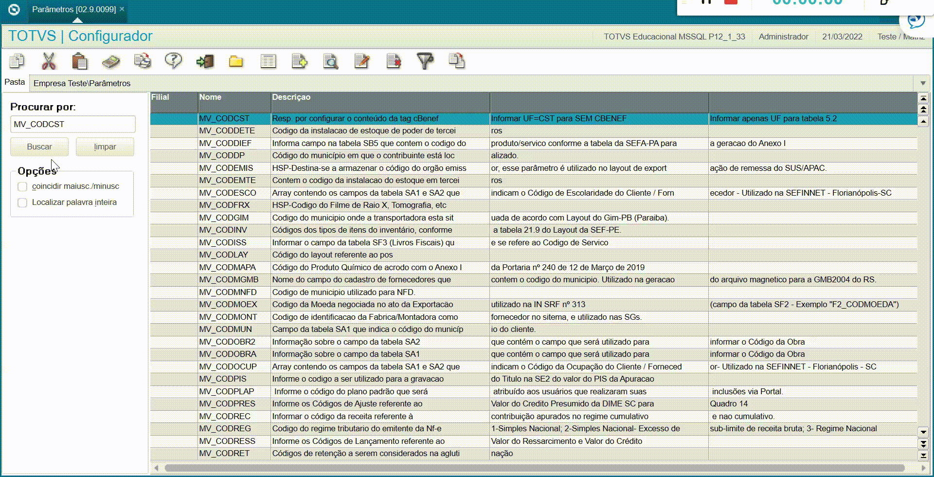This screenshot has width=934, height=477.
Task: Click the document magnifier view icon
Action: (331, 61)
